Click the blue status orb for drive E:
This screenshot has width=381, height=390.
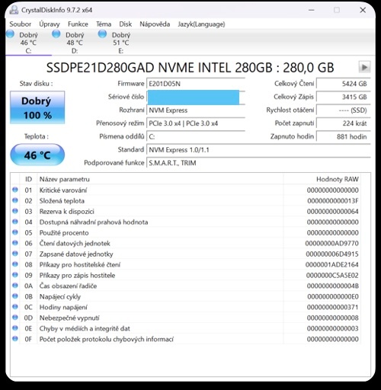click(102, 34)
